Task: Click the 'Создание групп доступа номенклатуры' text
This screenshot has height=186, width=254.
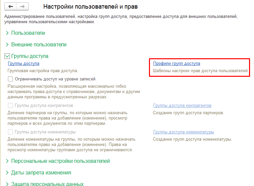Action: click(192, 139)
